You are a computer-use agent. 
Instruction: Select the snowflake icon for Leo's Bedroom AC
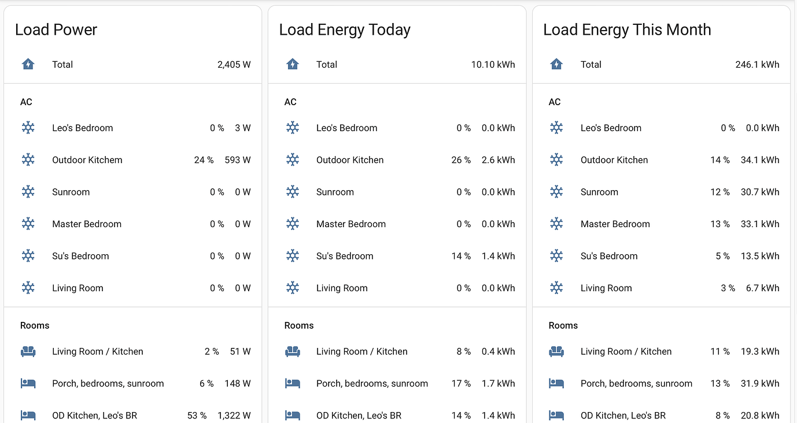pyautogui.click(x=28, y=128)
